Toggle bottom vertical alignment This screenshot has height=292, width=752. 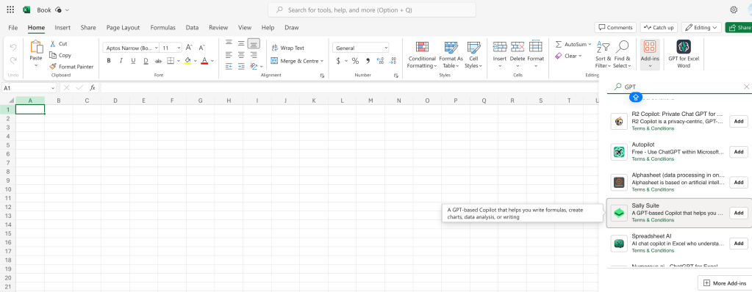(x=254, y=43)
